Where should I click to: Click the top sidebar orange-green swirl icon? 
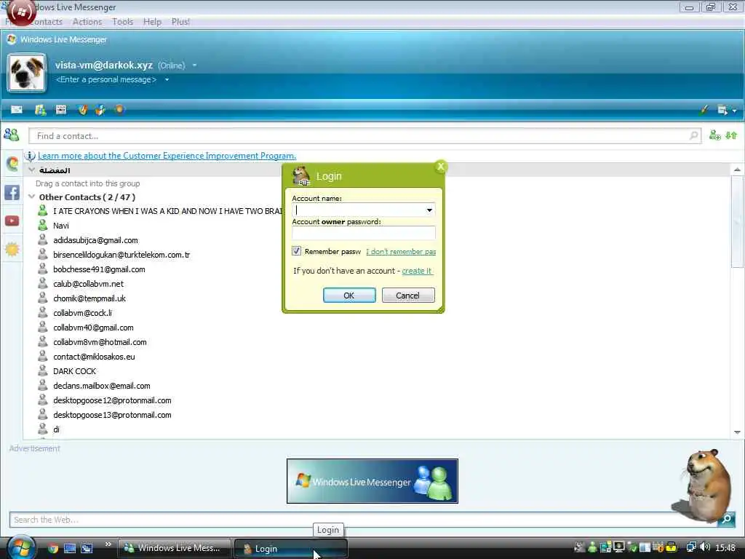[12, 164]
